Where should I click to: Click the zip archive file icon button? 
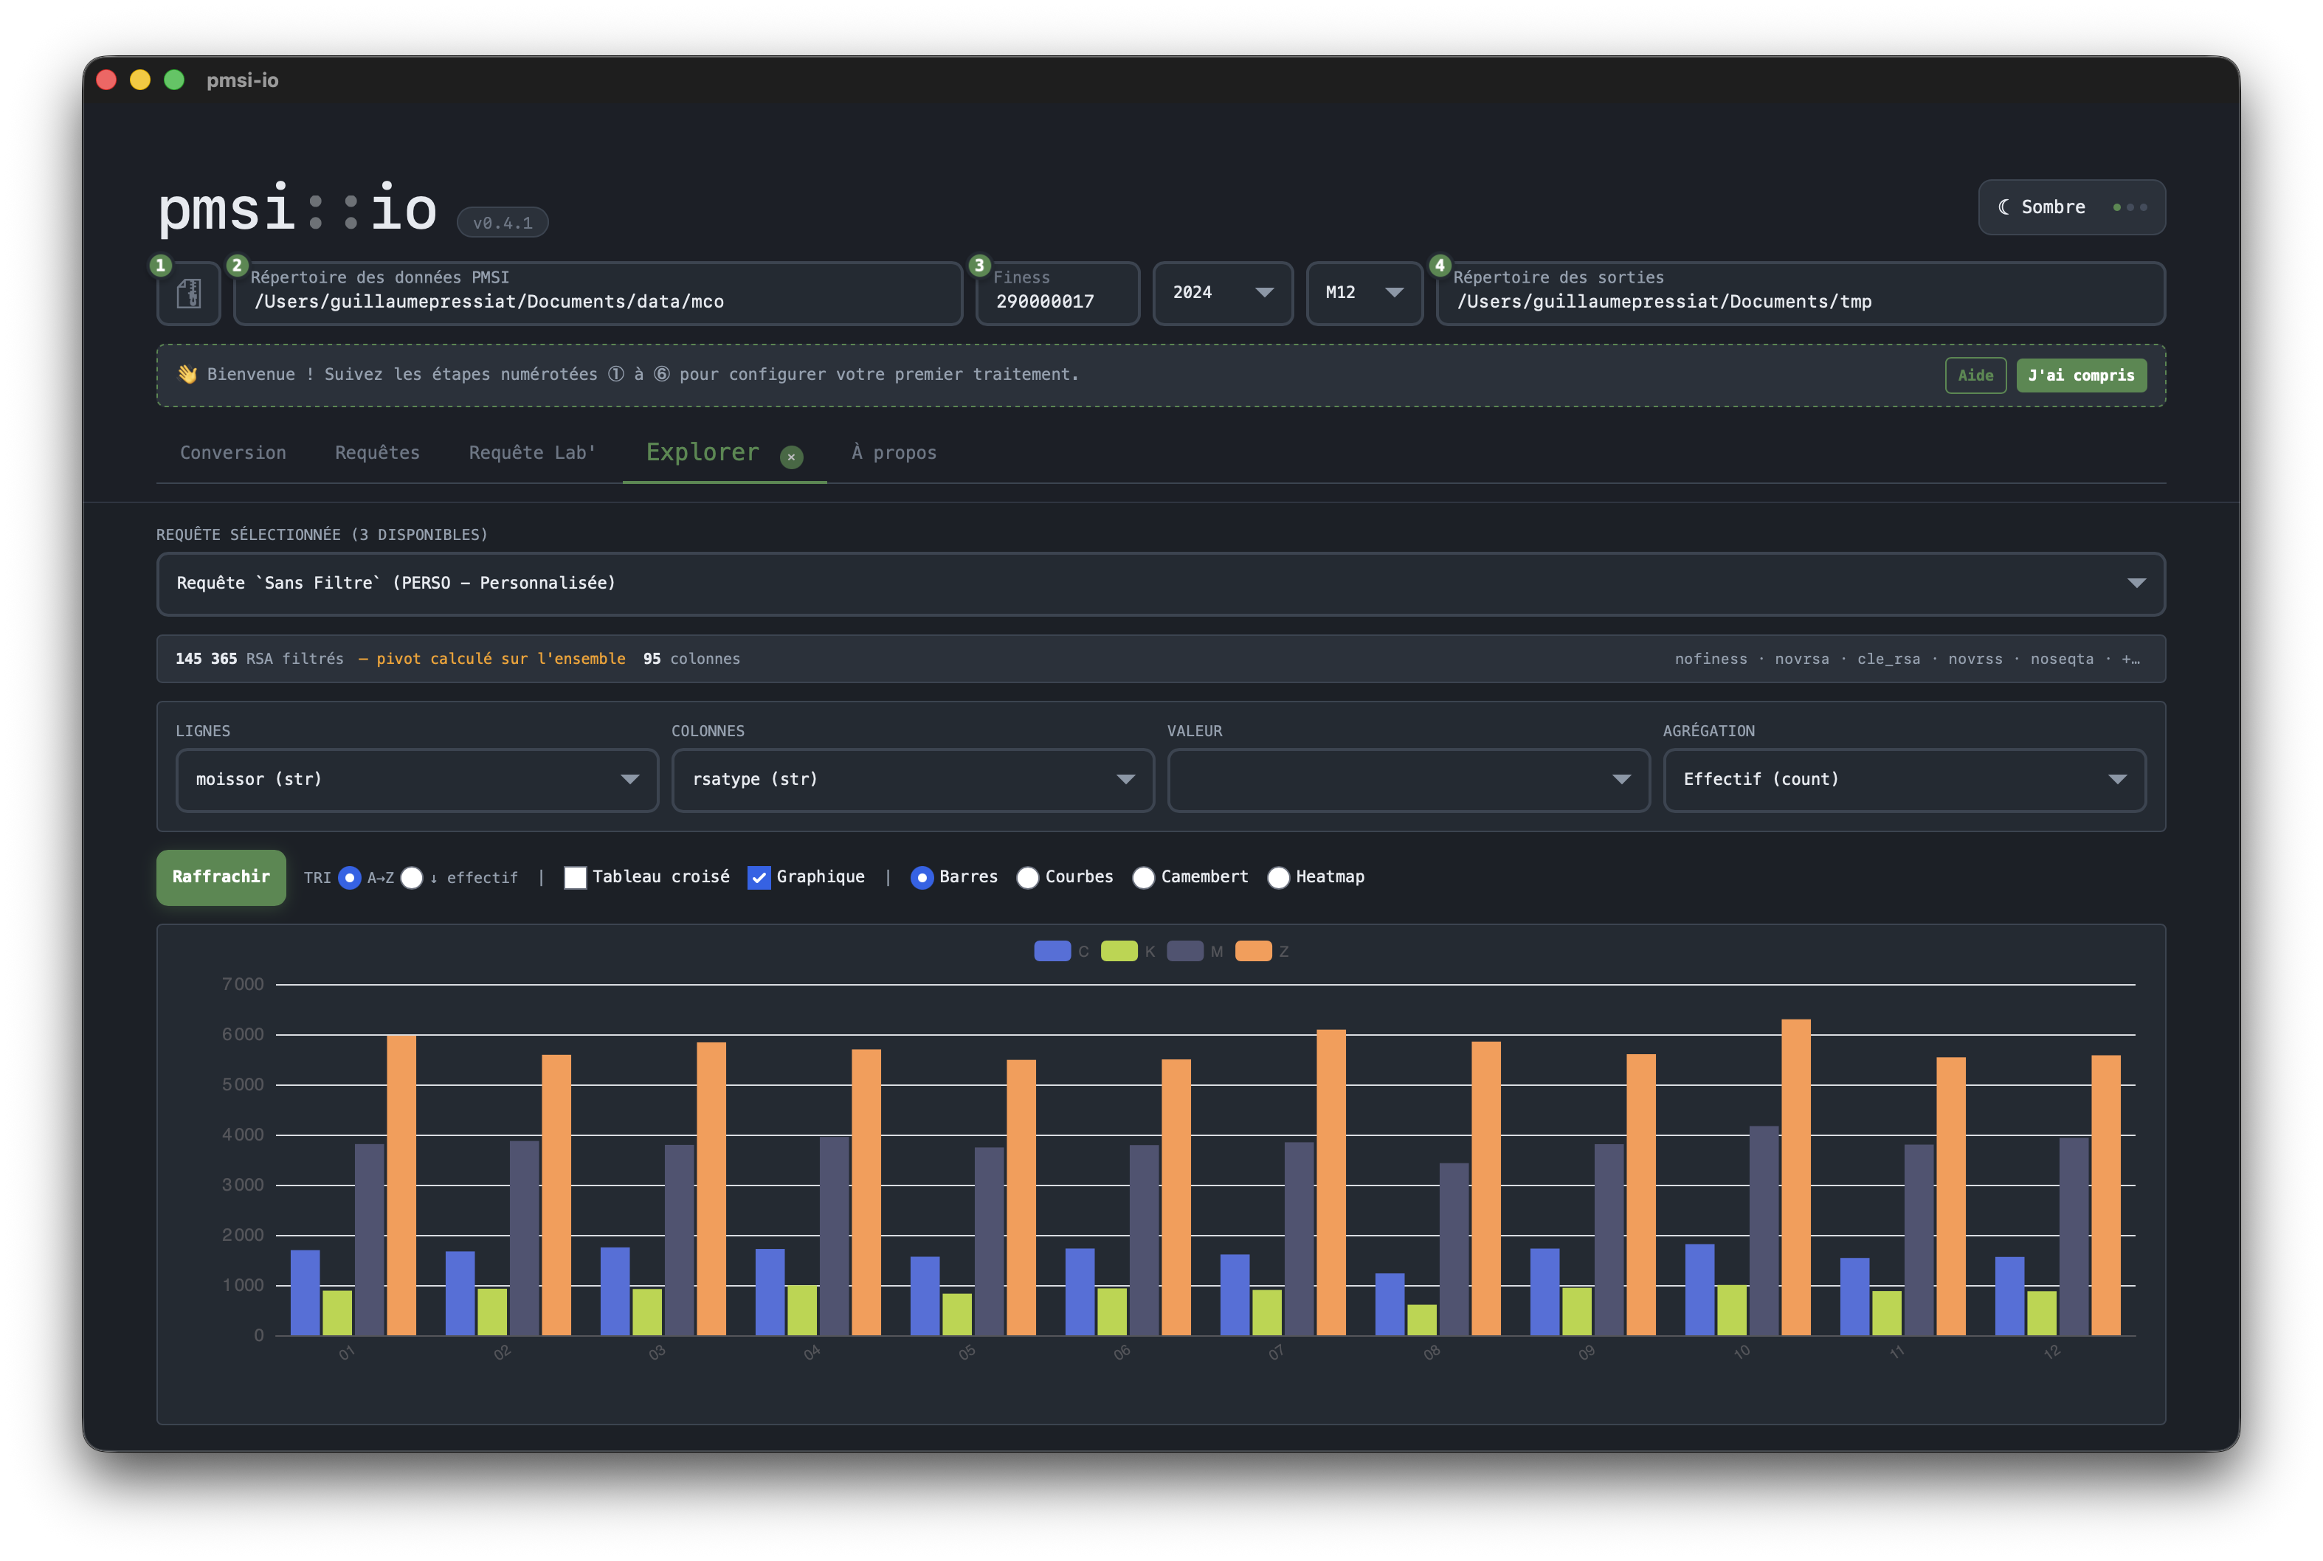[188, 294]
